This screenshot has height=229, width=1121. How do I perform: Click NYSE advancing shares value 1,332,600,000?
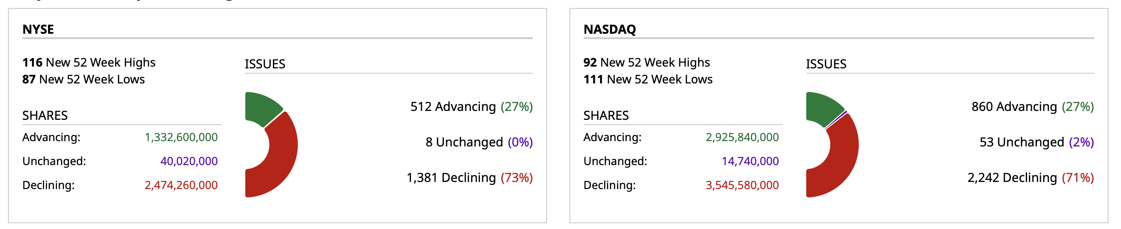coord(181,138)
